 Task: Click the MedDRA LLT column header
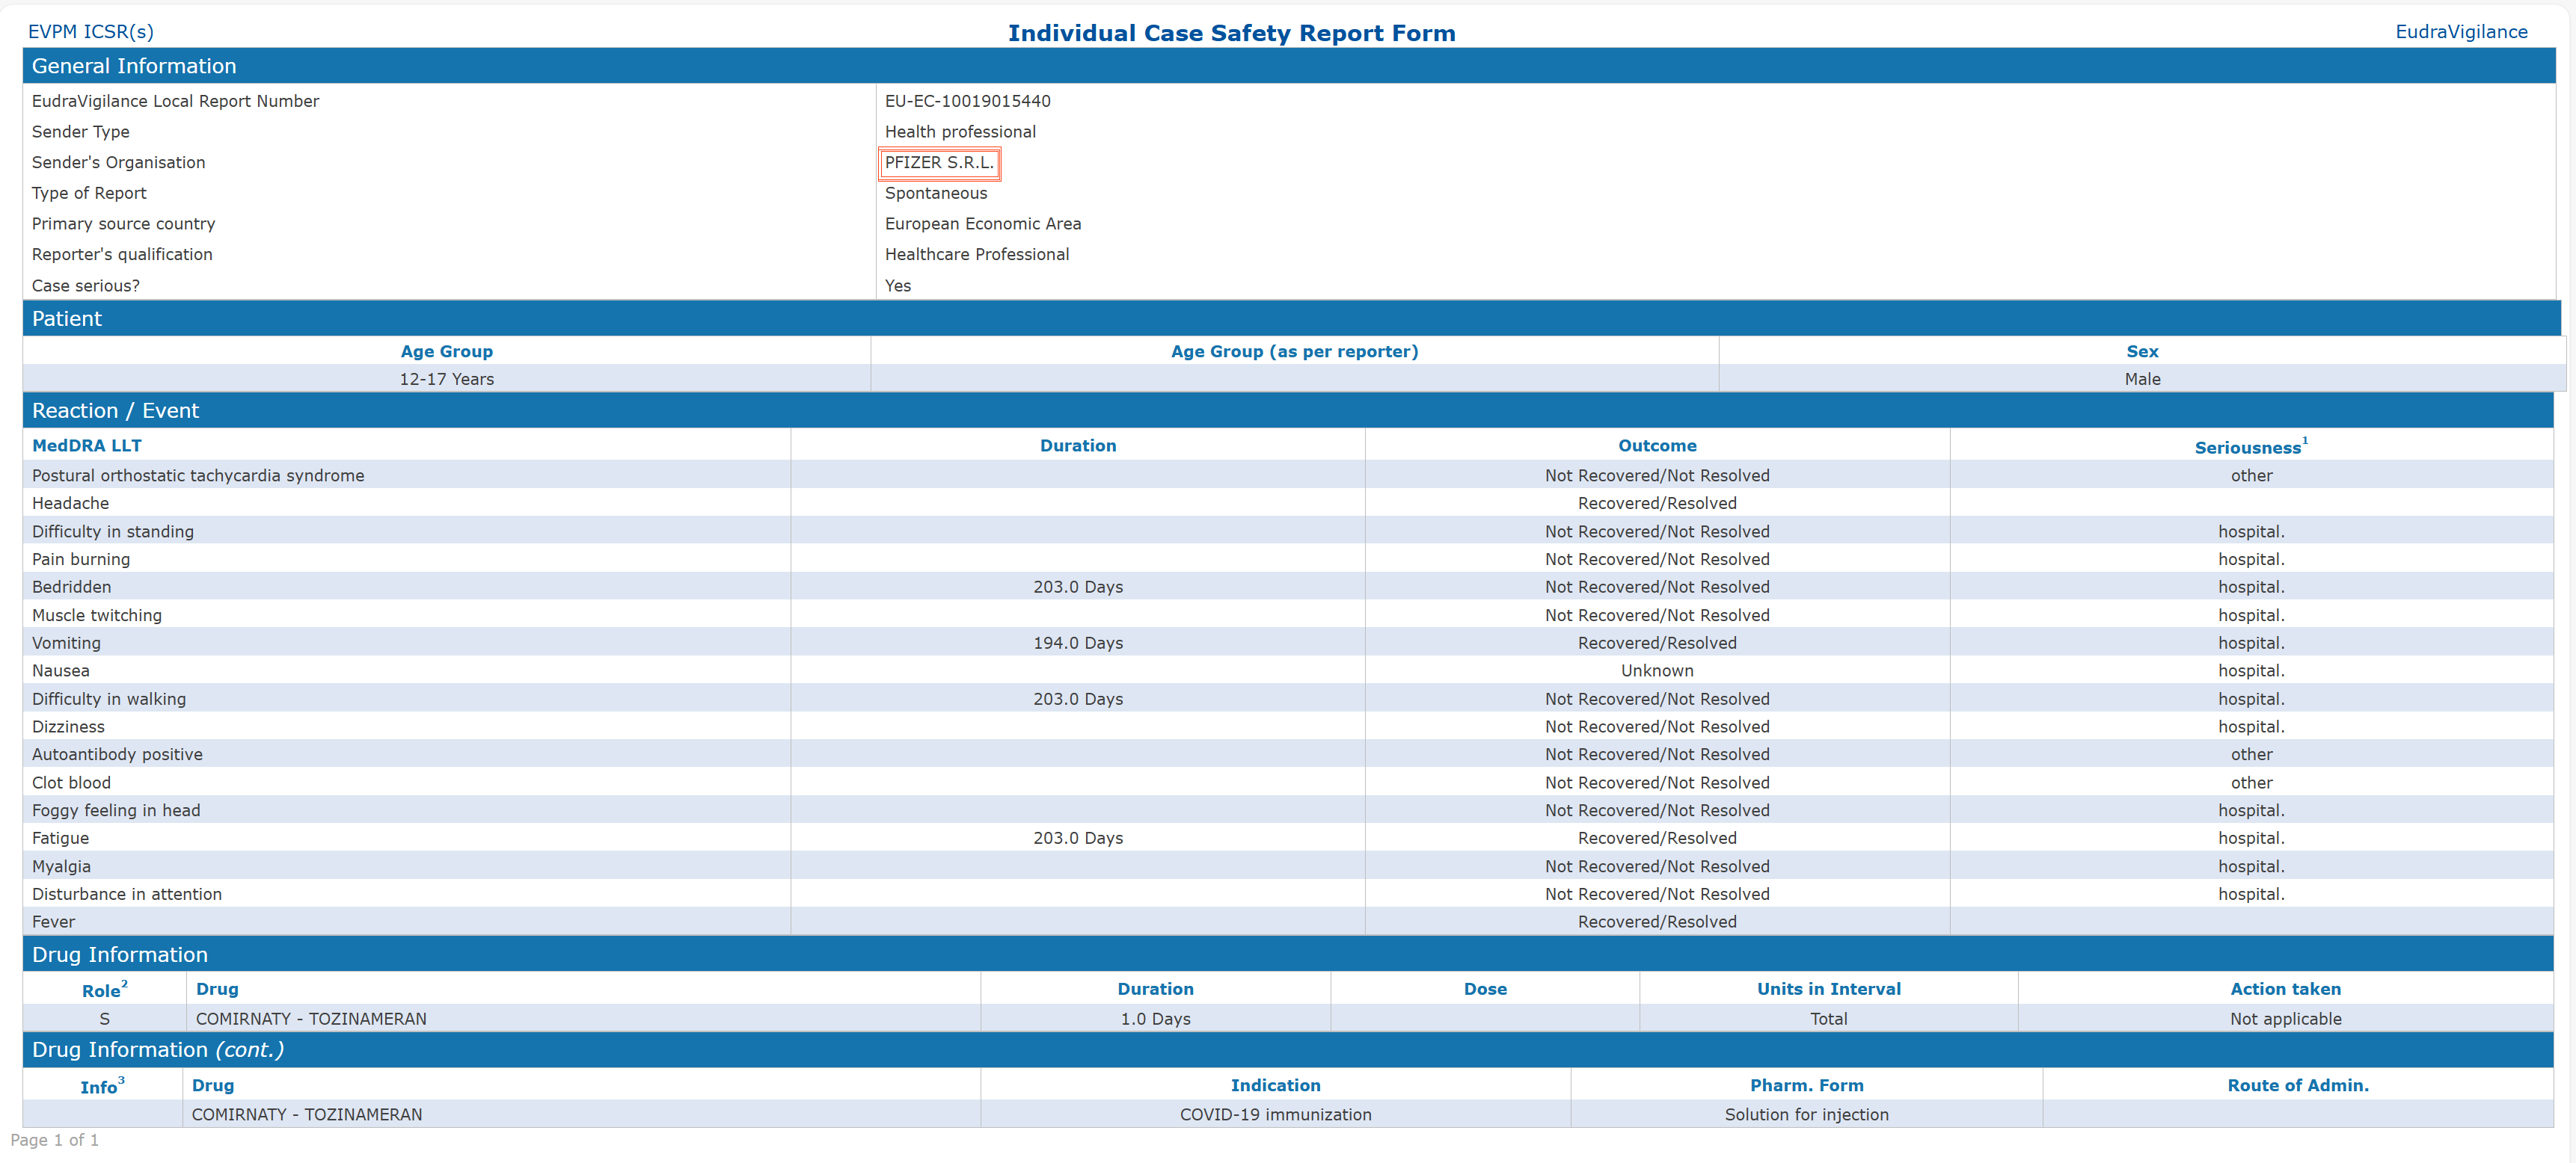point(87,445)
